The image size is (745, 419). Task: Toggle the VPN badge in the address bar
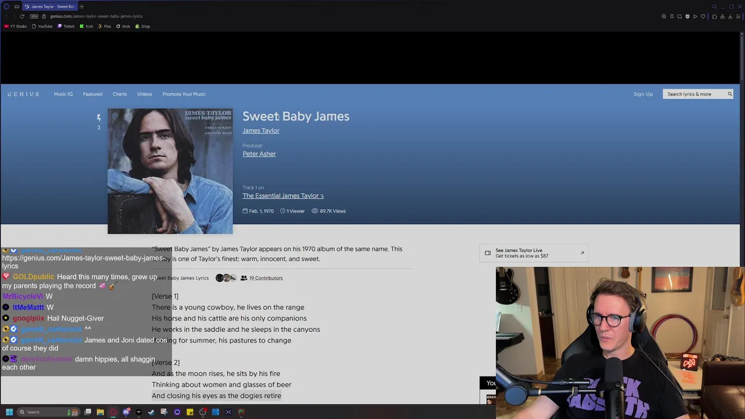(x=34, y=16)
